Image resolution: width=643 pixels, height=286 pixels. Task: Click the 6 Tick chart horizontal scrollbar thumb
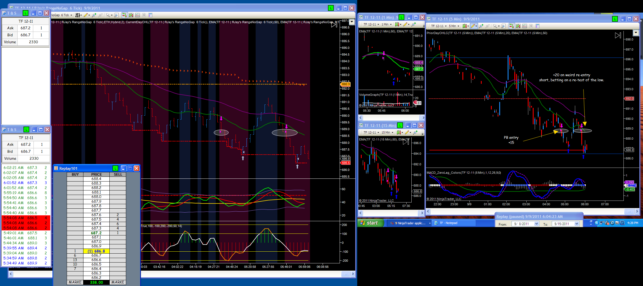346,274
